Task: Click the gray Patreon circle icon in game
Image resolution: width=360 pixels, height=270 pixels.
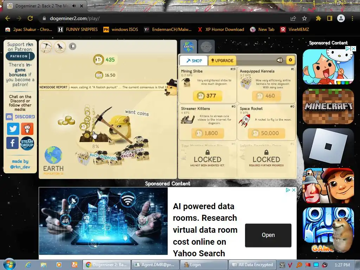Action: [72, 46]
